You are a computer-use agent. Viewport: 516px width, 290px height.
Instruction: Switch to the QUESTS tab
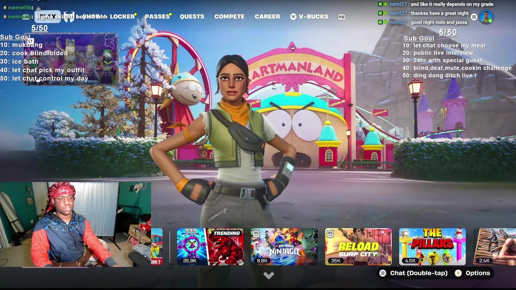(192, 17)
